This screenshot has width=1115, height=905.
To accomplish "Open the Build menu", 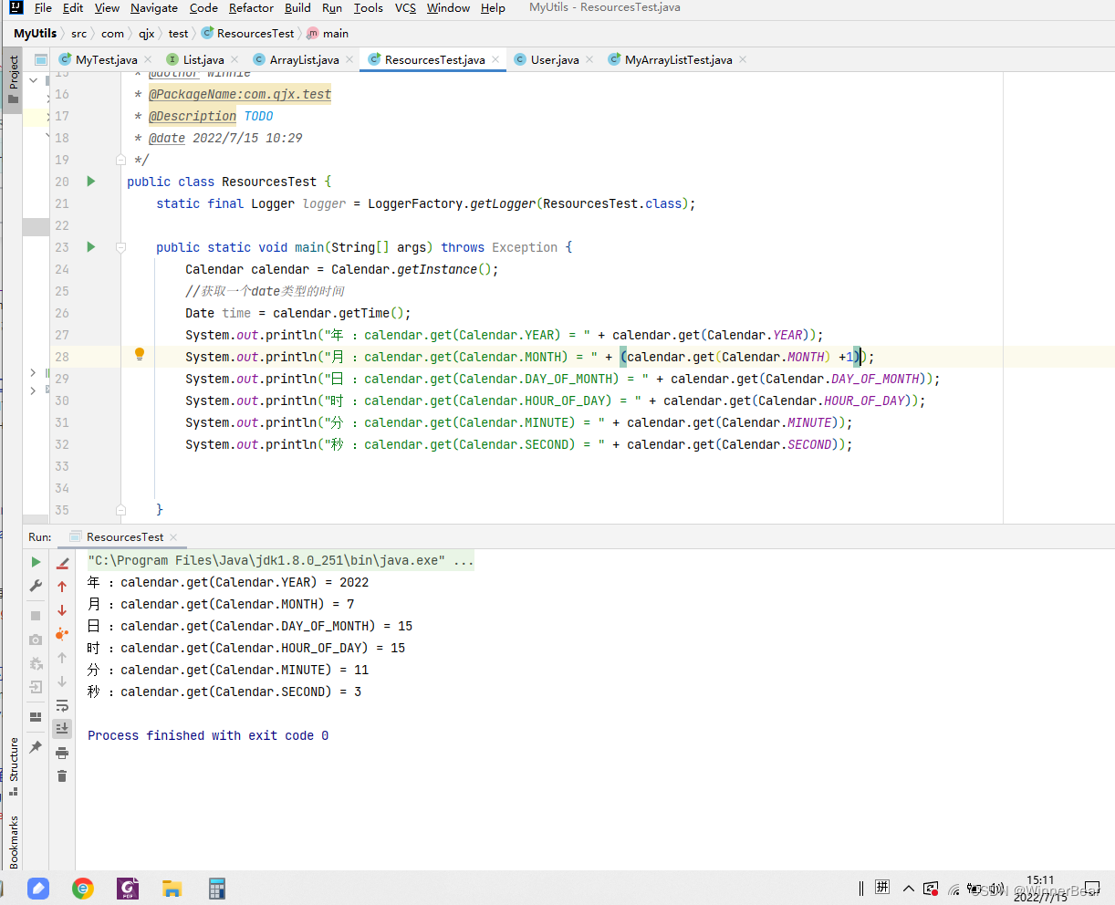I will 297,8.
